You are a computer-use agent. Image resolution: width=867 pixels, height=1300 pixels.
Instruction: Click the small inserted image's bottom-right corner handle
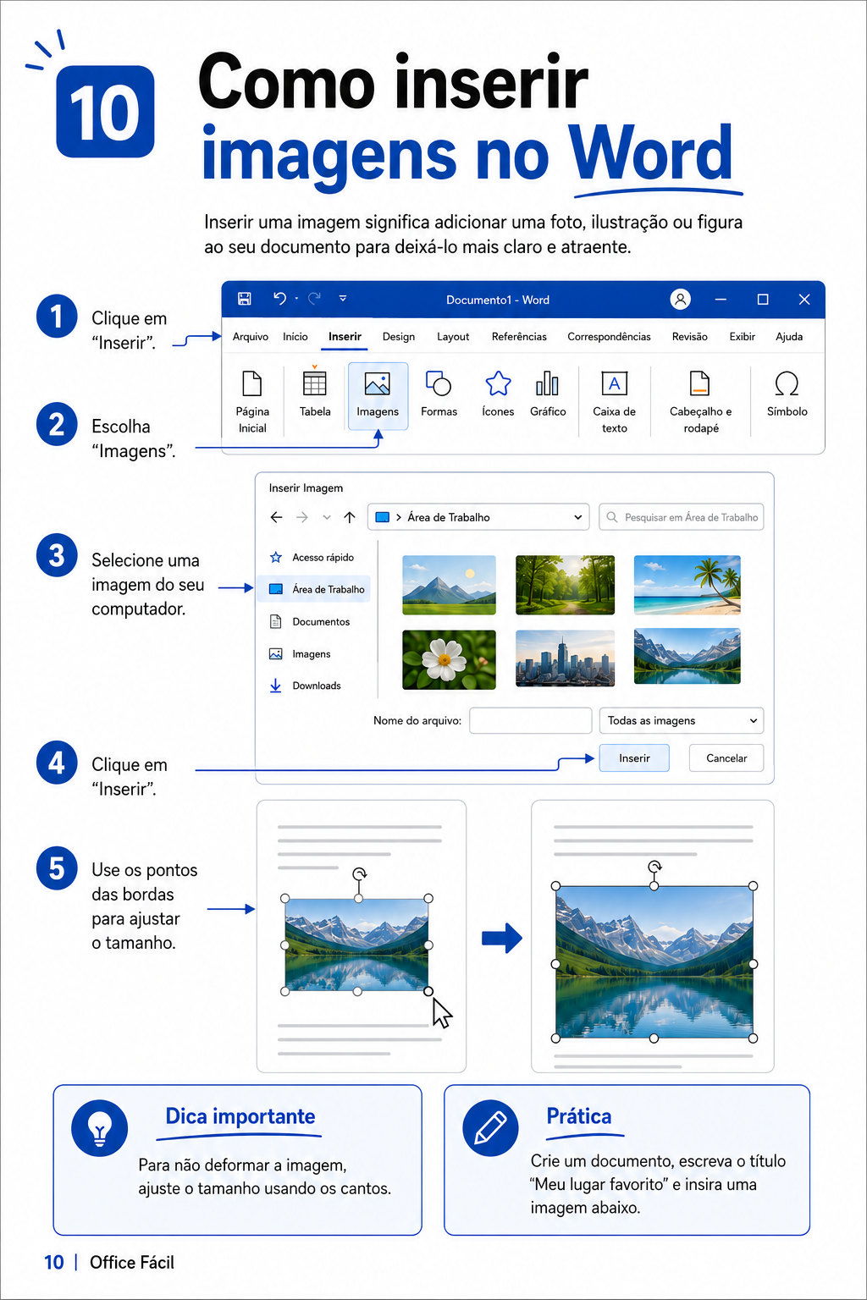click(428, 991)
